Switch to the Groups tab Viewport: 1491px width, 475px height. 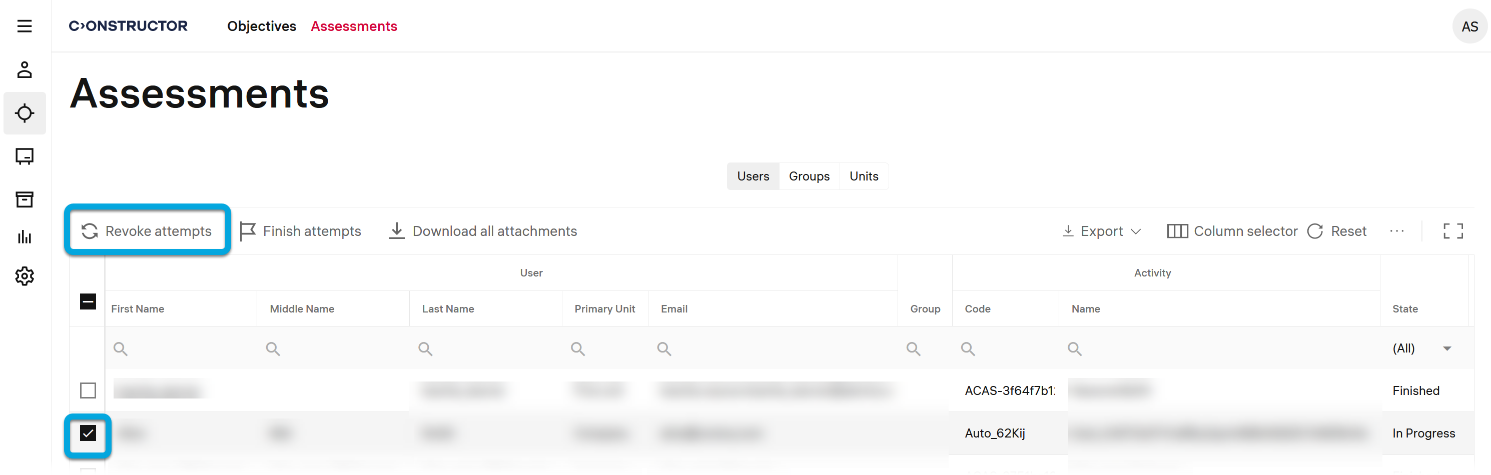pyautogui.click(x=809, y=176)
